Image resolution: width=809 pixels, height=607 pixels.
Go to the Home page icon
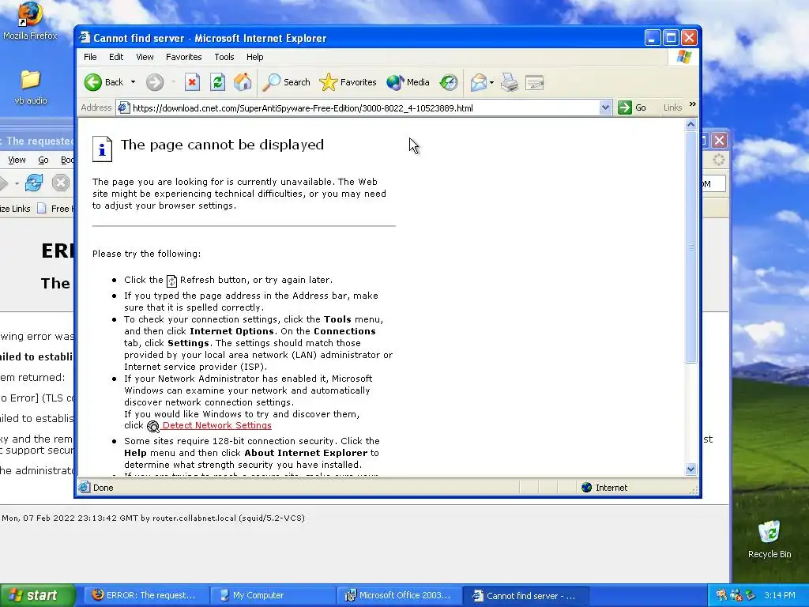click(243, 82)
